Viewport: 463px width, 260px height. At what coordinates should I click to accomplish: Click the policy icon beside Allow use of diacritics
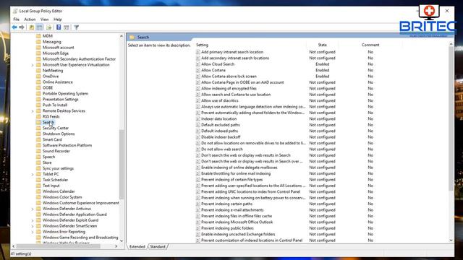pos(197,100)
